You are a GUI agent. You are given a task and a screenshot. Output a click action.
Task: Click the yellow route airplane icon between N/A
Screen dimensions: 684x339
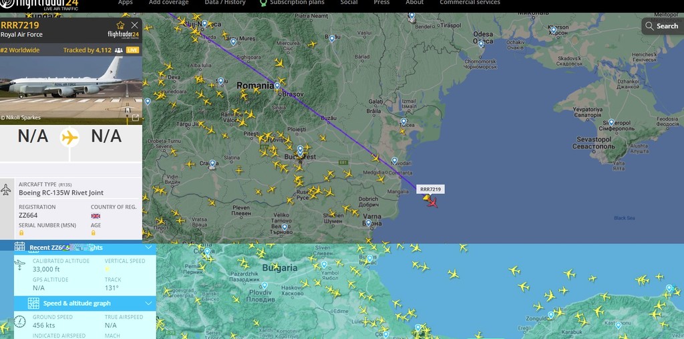pyautogui.click(x=69, y=138)
